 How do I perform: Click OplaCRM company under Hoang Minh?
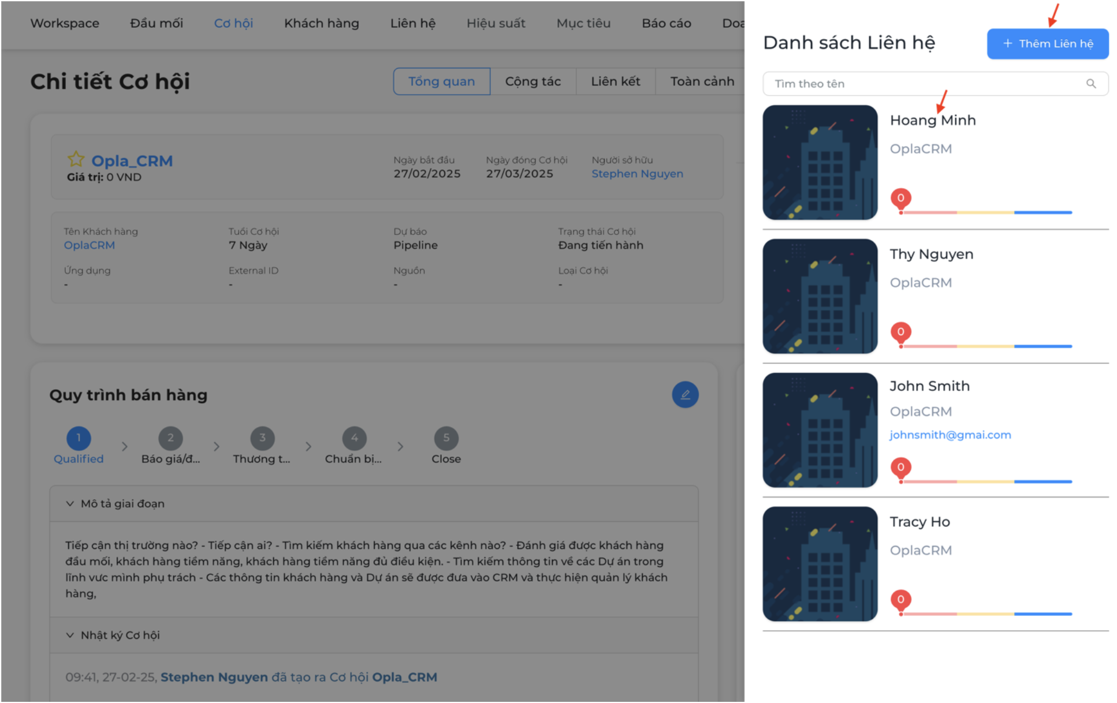coord(921,149)
